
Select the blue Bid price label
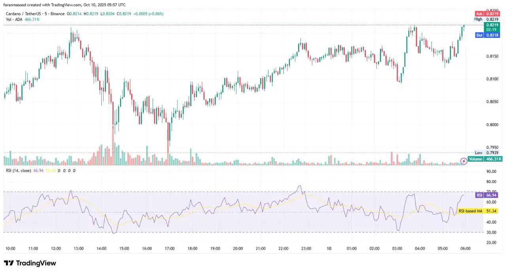(x=488, y=35)
